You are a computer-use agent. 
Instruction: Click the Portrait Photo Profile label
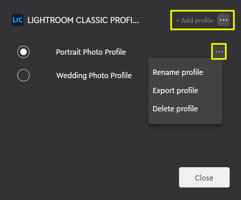point(91,52)
